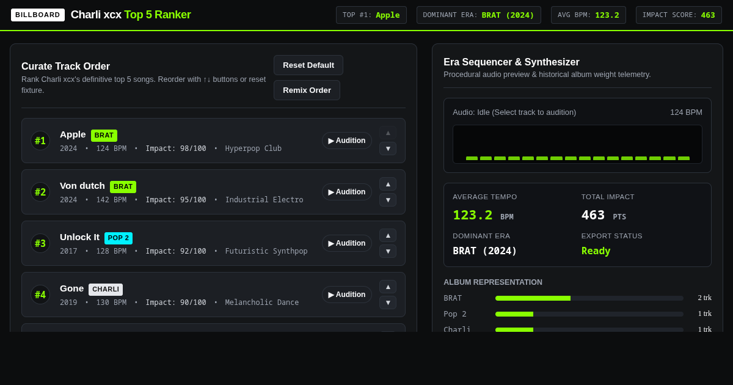Screen dimensions: 733x385
Task: Move Apple track down
Action: (x=388, y=148)
